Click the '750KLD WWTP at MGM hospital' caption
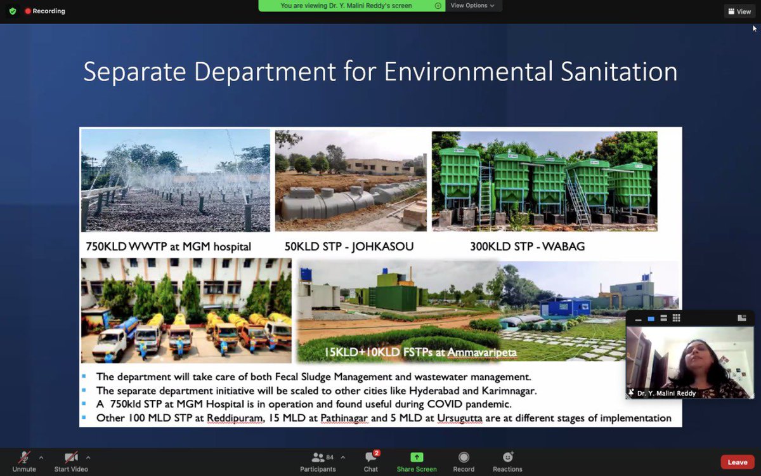Image resolution: width=761 pixels, height=476 pixels. coord(169,246)
